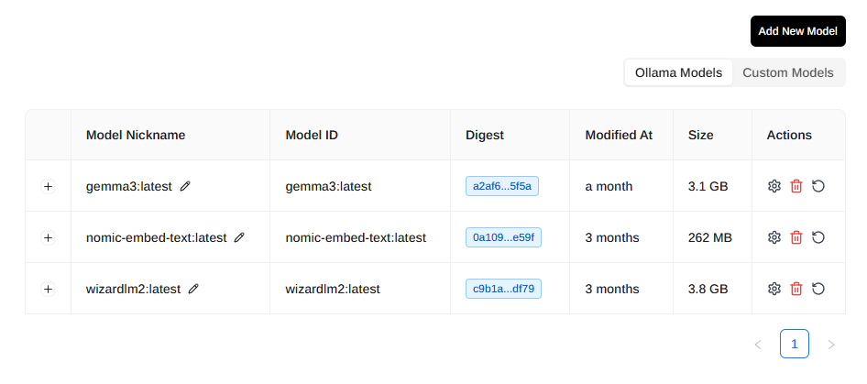Go to page 1 in pagination

tap(795, 345)
